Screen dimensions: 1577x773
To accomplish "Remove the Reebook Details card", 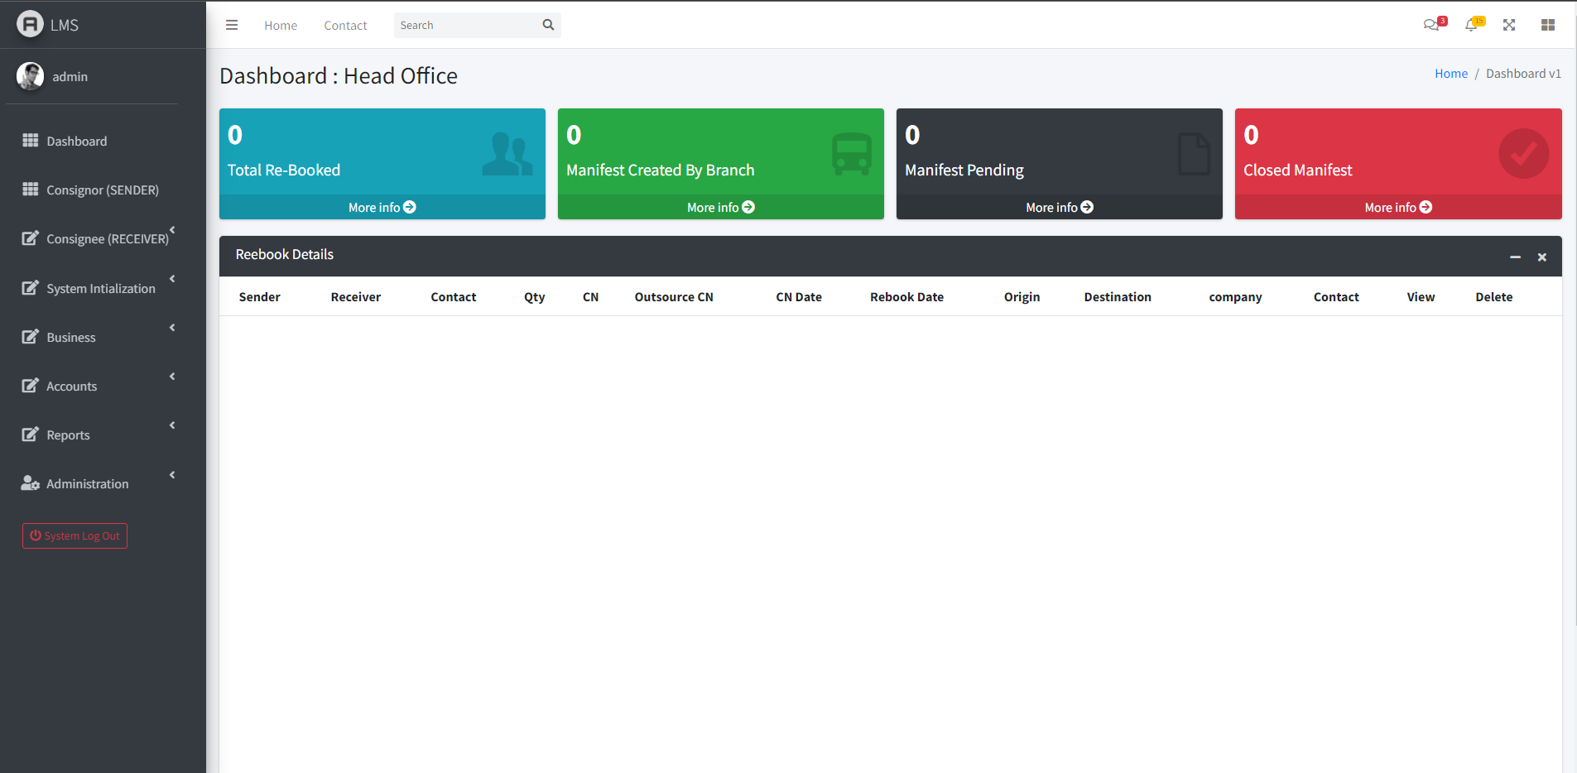I will point(1541,257).
